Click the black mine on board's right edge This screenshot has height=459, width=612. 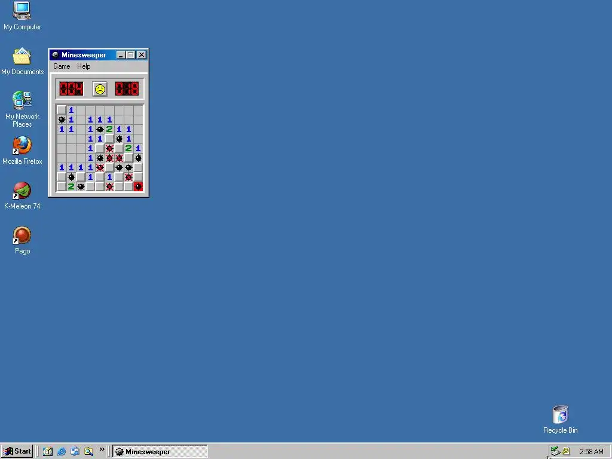click(x=138, y=158)
